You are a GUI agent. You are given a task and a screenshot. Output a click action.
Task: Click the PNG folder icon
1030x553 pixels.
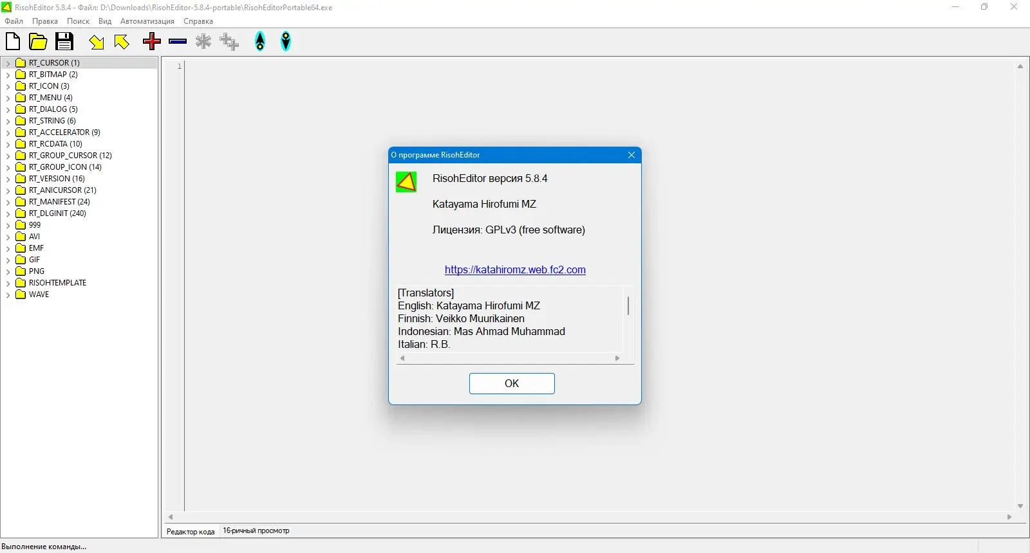click(x=21, y=271)
